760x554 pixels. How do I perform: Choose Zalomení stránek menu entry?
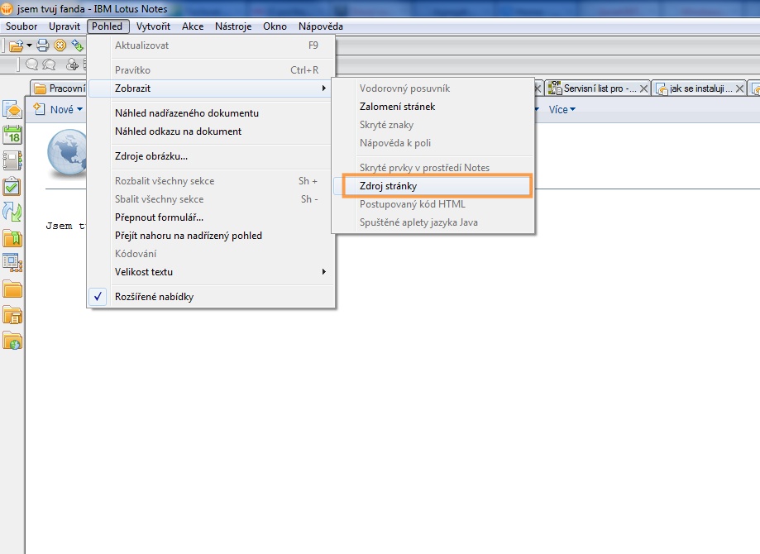[x=397, y=107]
